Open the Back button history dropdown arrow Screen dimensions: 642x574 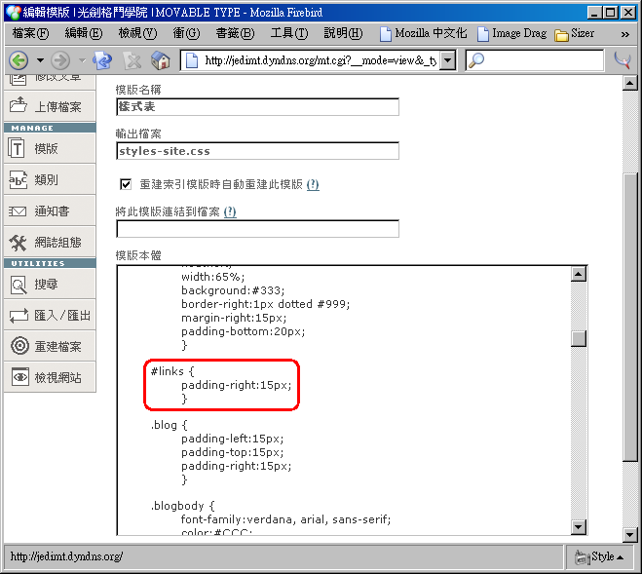[40, 60]
